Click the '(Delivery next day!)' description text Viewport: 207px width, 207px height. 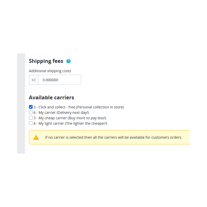[x=73, y=113]
